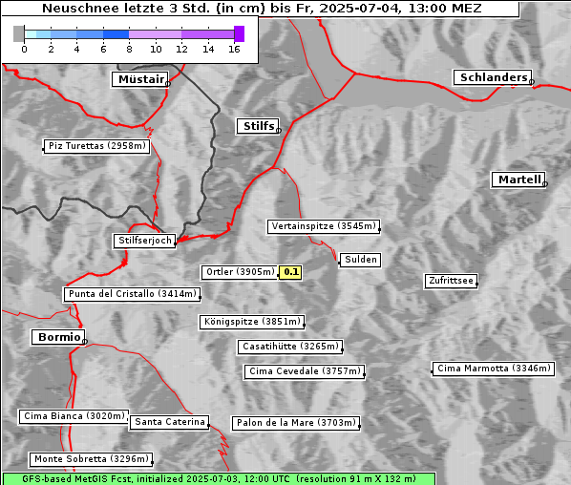Click the Martell town label
Viewport: 571px width, 485px height.
tap(518, 179)
